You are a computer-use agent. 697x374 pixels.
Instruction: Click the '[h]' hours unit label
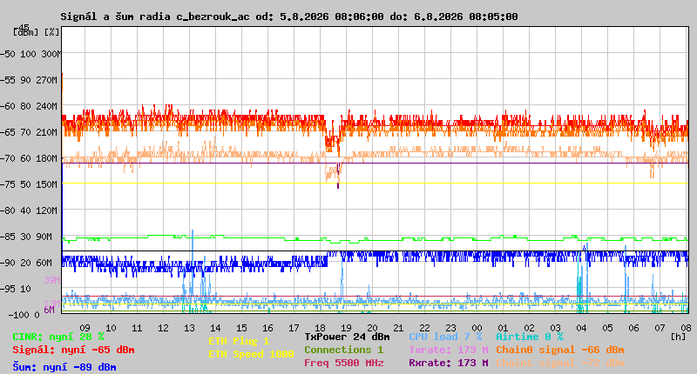click(x=679, y=337)
